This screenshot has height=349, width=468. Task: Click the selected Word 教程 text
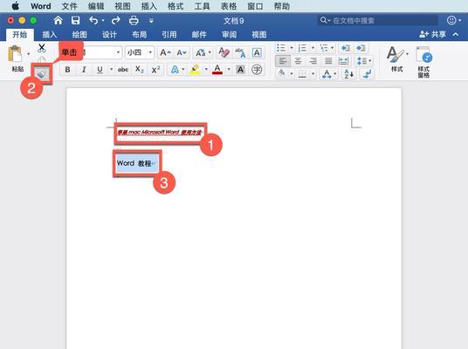[x=134, y=163]
